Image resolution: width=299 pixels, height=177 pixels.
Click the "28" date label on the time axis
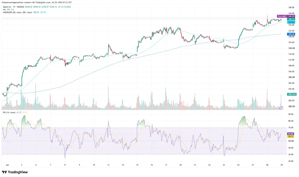(267, 165)
